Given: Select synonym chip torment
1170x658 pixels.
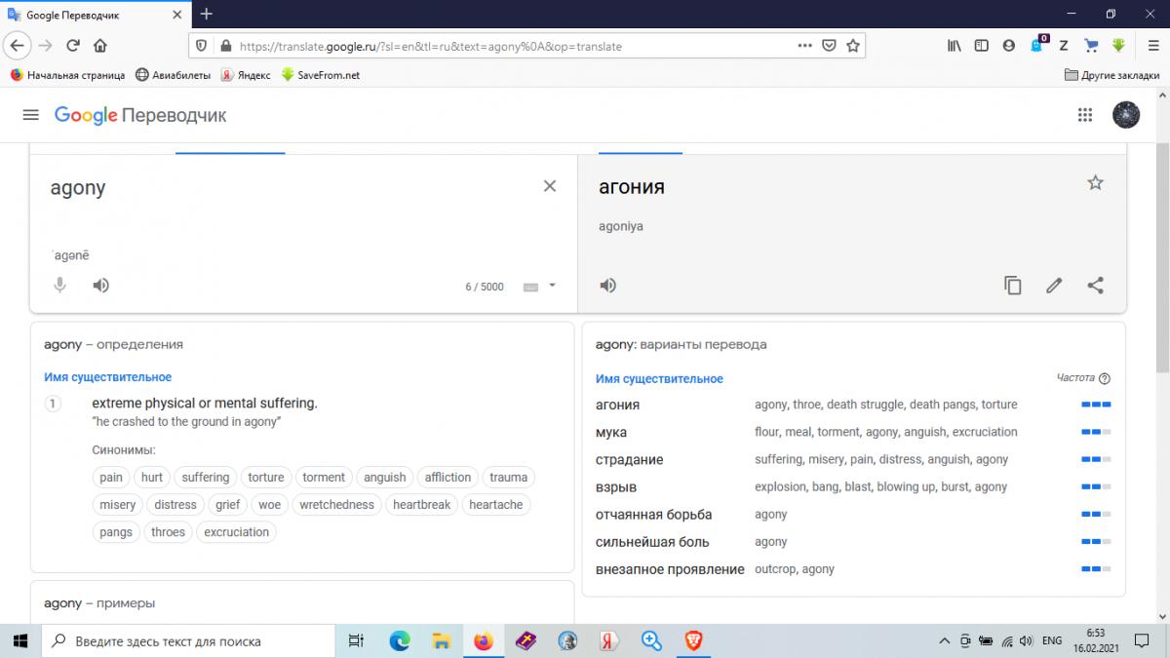Looking at the screenshot, I should coord(324,478).
